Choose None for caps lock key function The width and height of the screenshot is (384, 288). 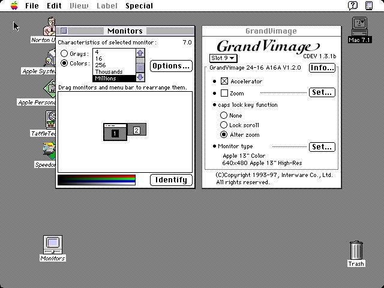click(x=224, y=115)
